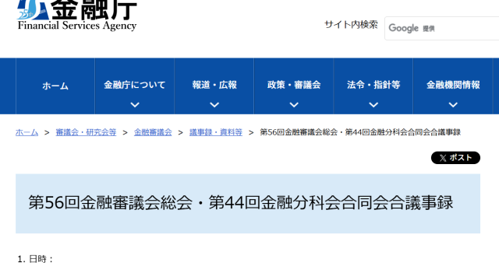The image size is (499, 280).
Task: Open the 金融庁について navigation menu
Action: click(135, 85)
